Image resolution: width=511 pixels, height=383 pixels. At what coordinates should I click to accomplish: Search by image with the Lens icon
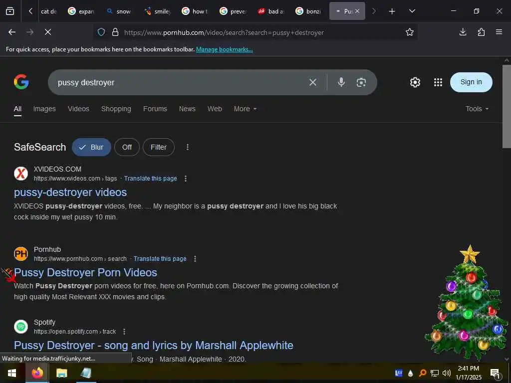tap(361, 82)
